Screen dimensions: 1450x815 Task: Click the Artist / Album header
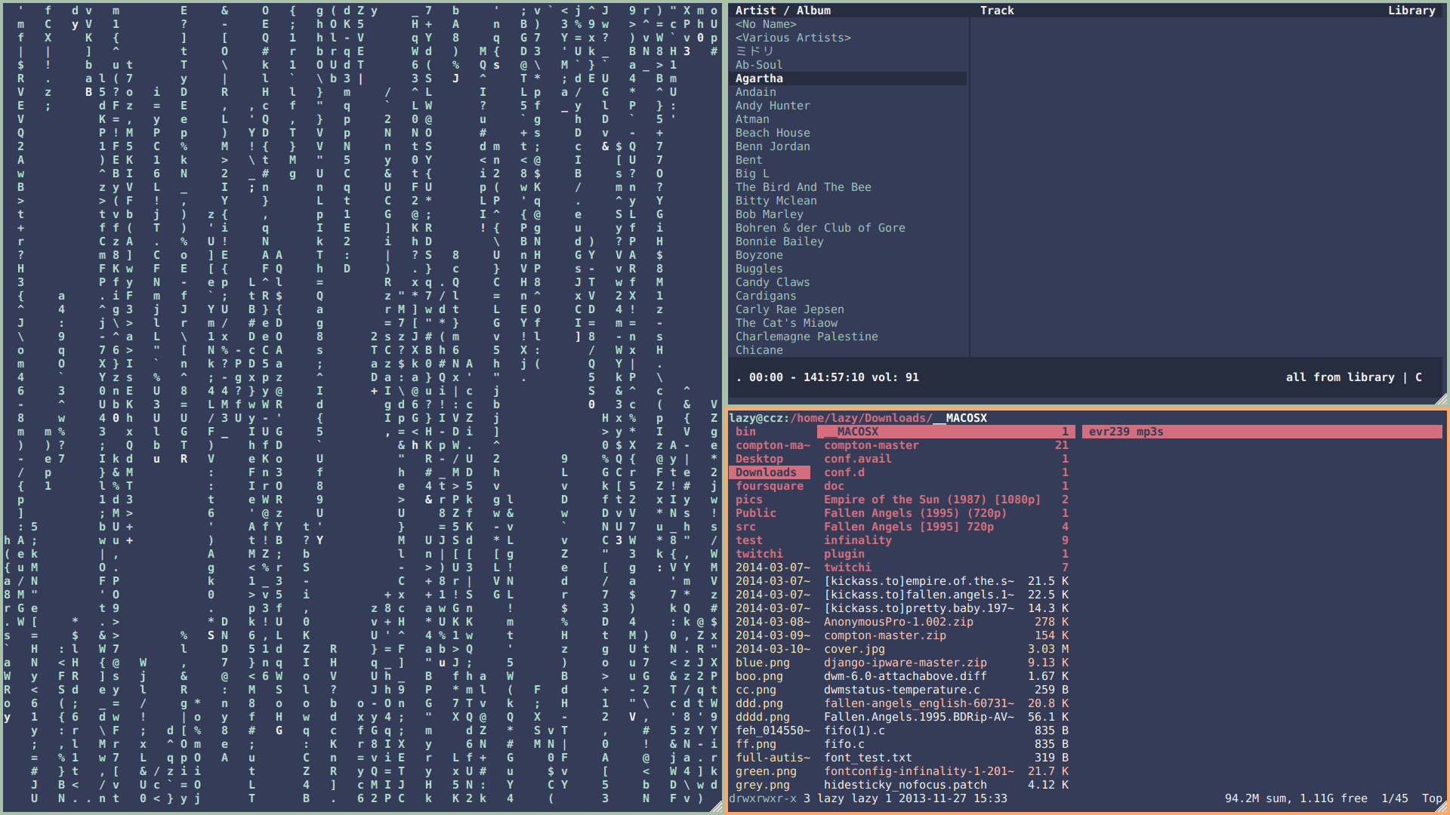tap(782, 11)
